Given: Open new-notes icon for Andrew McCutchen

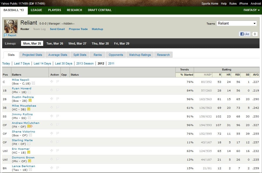Looking at the screenshot, I should [30, 126].
